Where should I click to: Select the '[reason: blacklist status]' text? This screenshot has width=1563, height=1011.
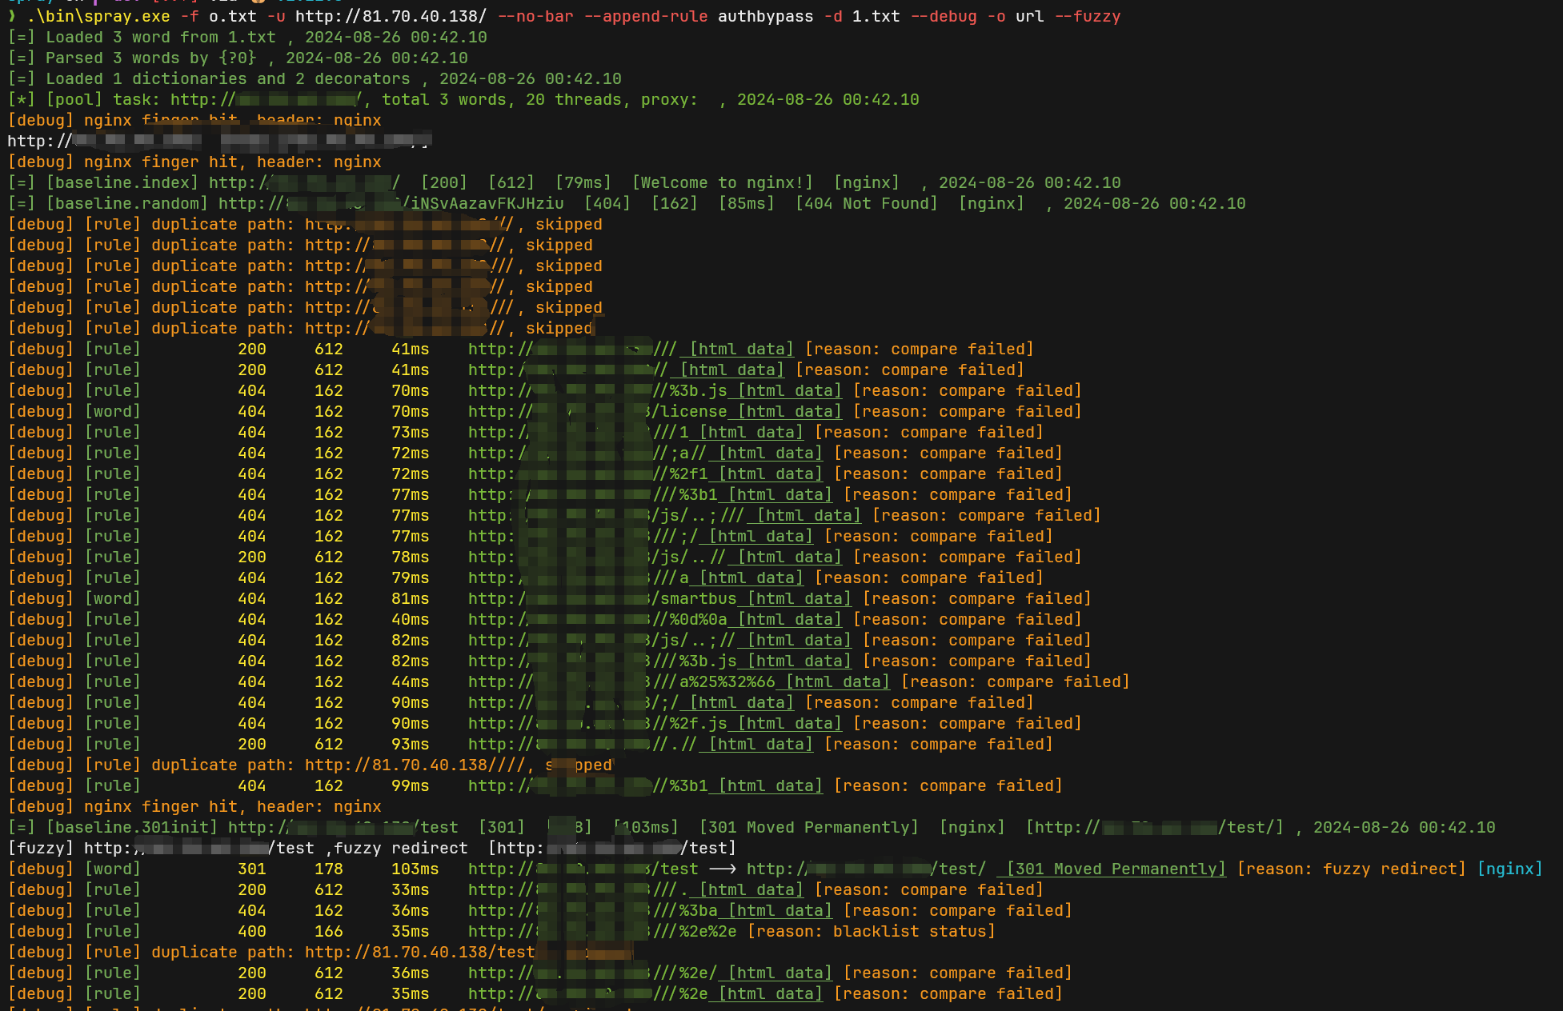click(871, 931)
